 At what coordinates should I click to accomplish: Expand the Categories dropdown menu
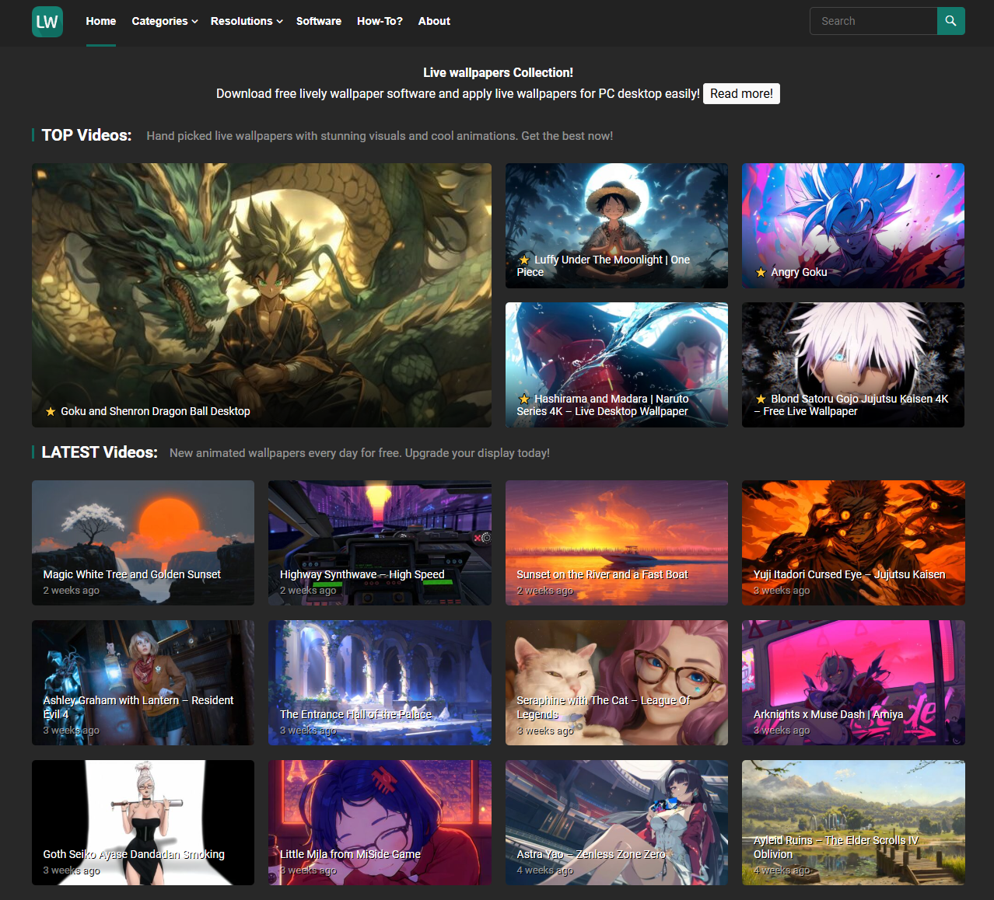[165, 21]
